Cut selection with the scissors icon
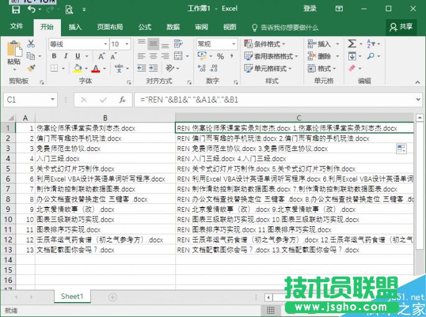The width and height of the screenshot is (426, 317). point(31,44)
